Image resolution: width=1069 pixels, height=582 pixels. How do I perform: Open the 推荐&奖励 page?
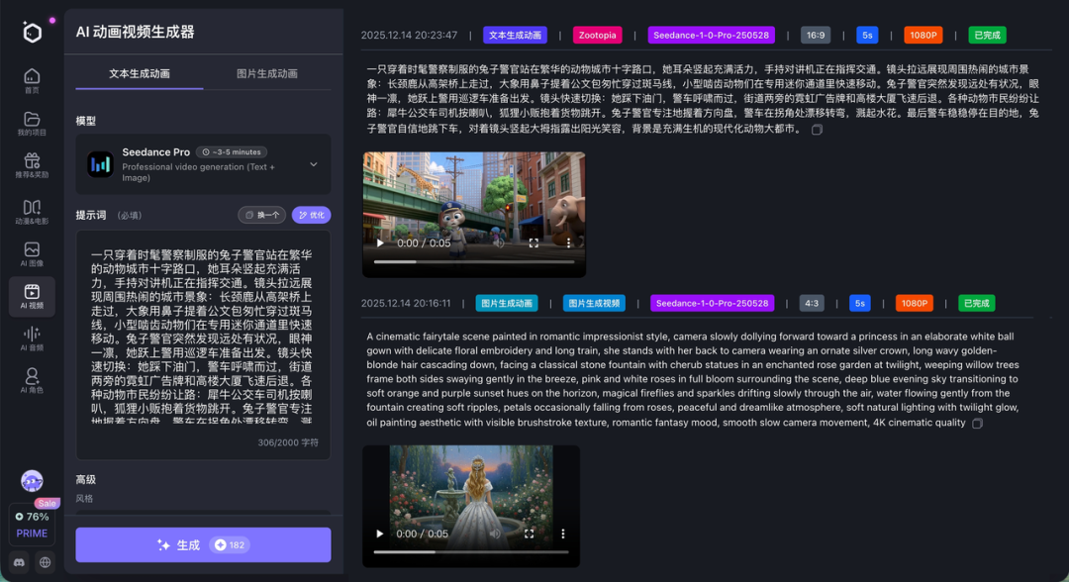coord(31,165)
